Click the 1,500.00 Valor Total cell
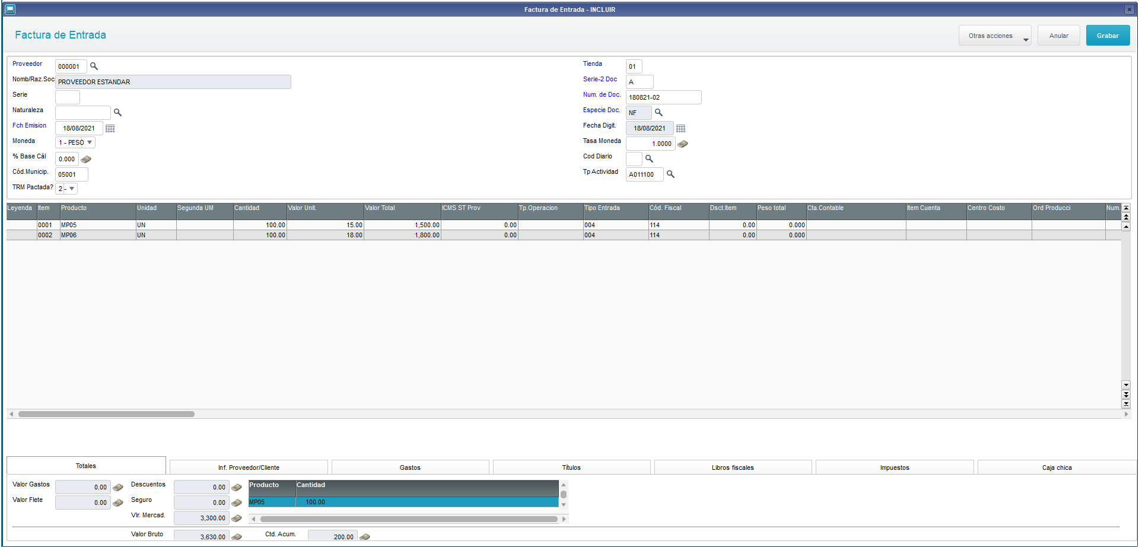 402,225
